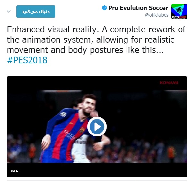The width and height of the screenshot is (193, 182).
Task: Click the @officialpes handle
Action: point(157,15)
